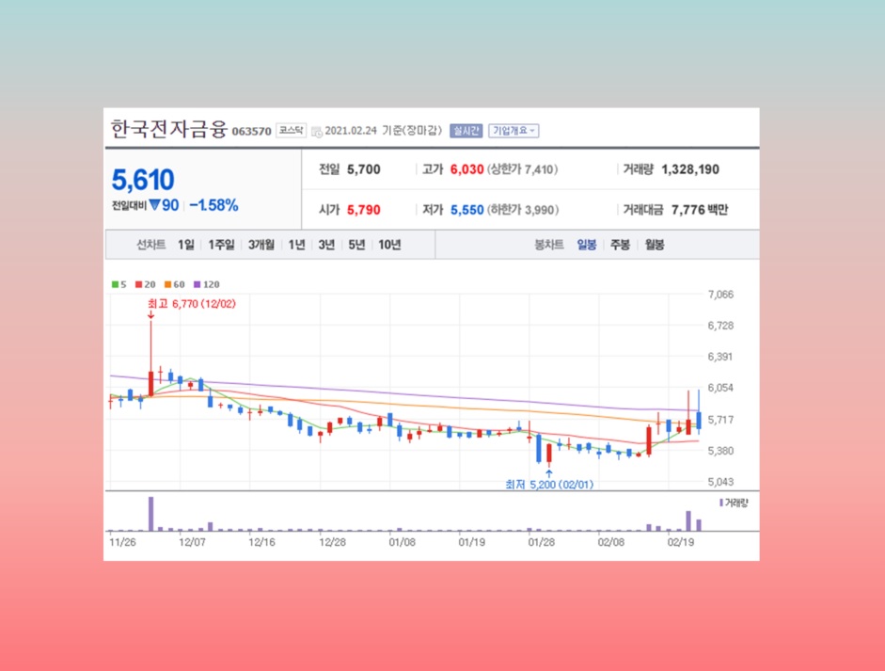This screenshot has height=671, width=885.
Task: Click the tallest volume bar near 12/02
Action: click(x=150, y=514)
